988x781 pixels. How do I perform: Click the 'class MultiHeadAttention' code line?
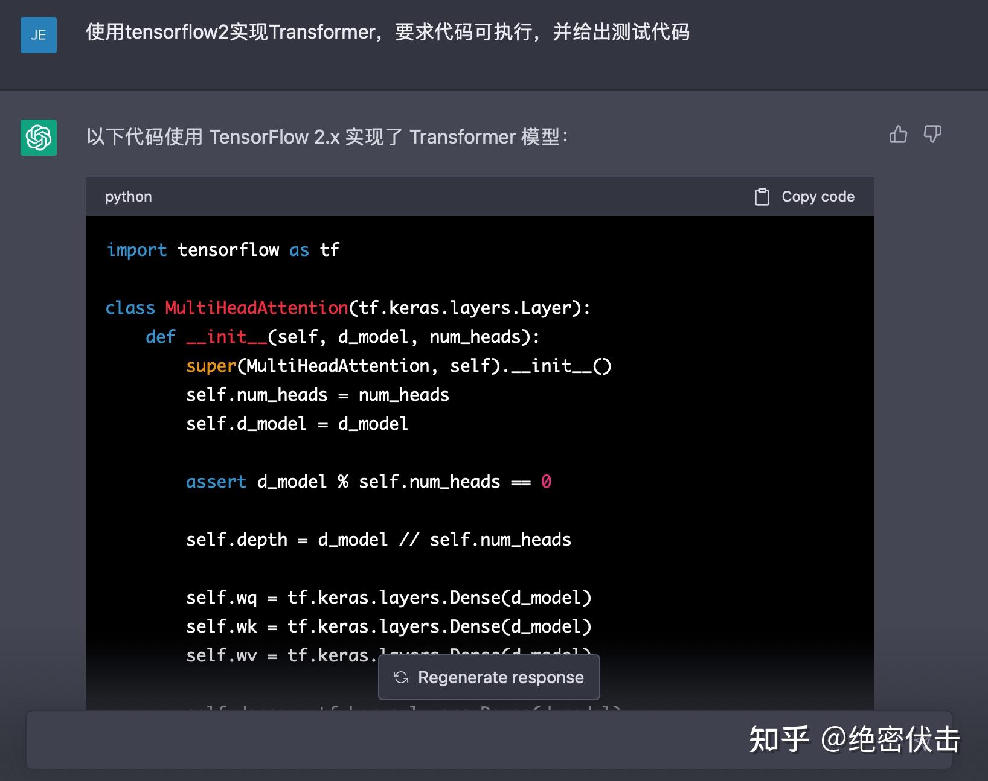(x=348, y=308)
